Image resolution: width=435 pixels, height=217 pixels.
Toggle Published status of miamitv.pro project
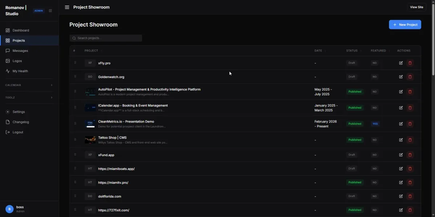click(x=355, y=183)
